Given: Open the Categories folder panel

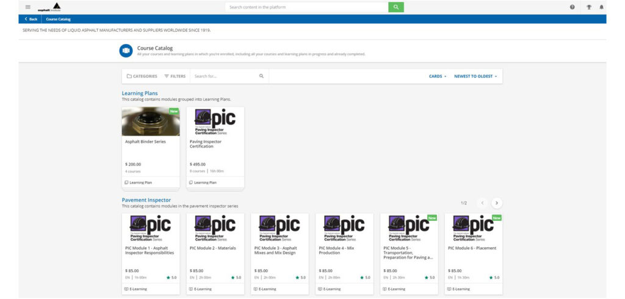Looking at the screenshot, I should [142, 76].
